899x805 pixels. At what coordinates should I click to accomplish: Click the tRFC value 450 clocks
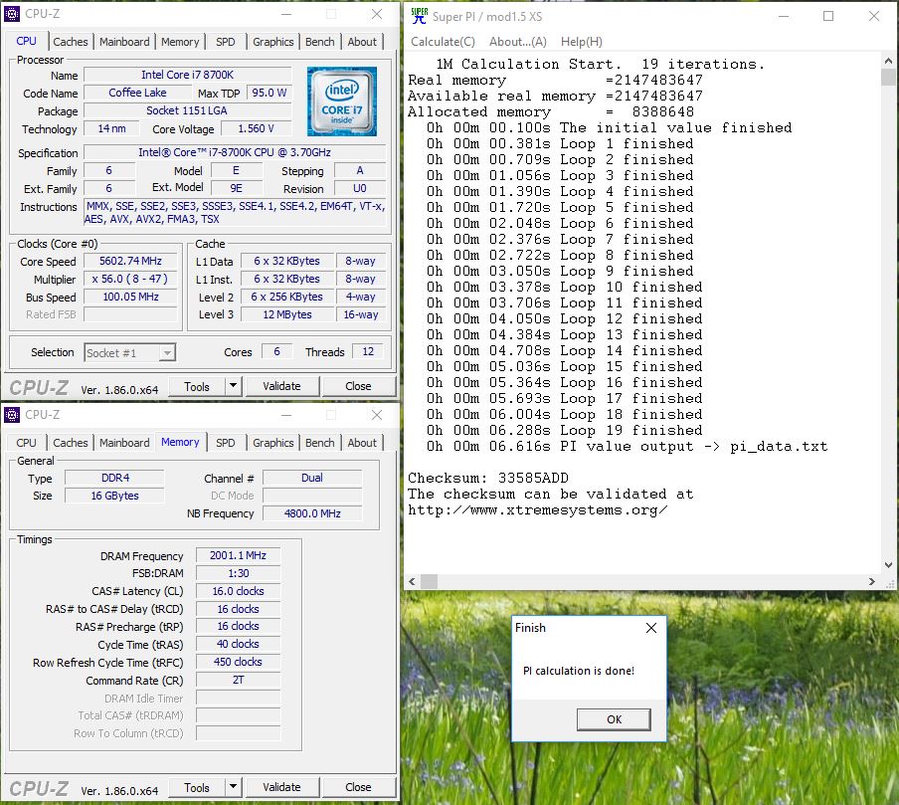click(x=238, y=662)
